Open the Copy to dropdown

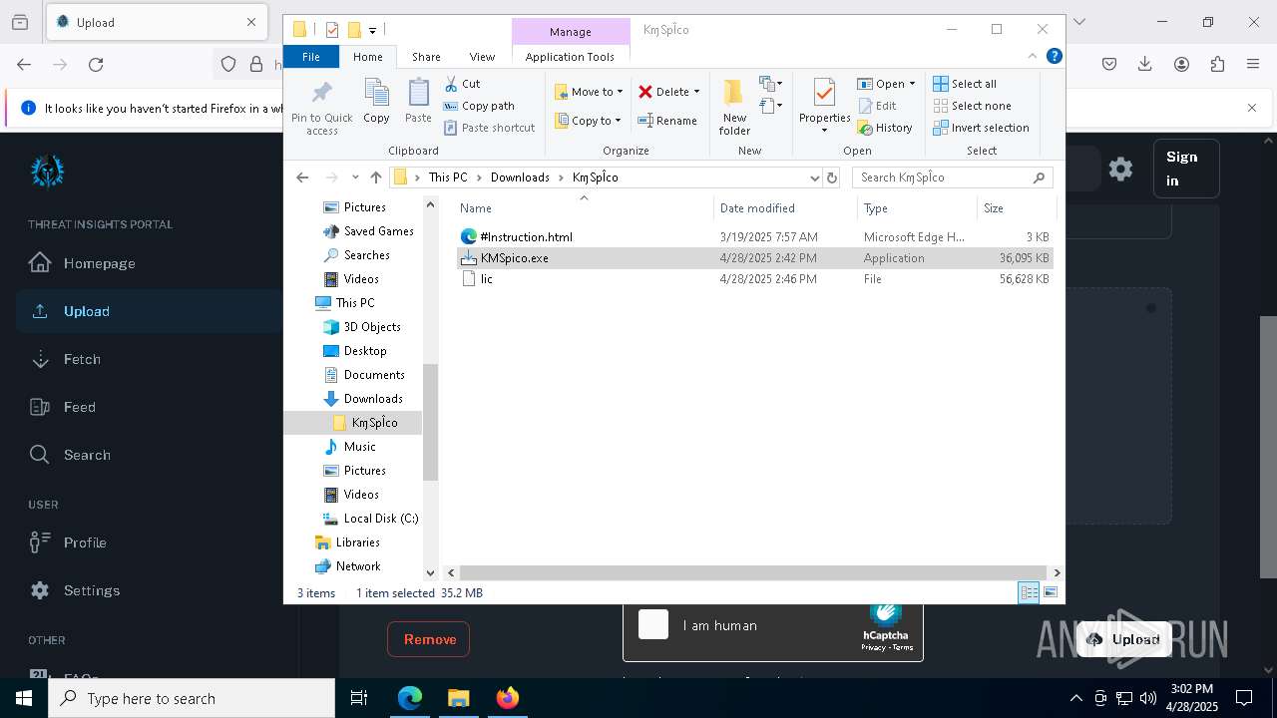[589, 121]
